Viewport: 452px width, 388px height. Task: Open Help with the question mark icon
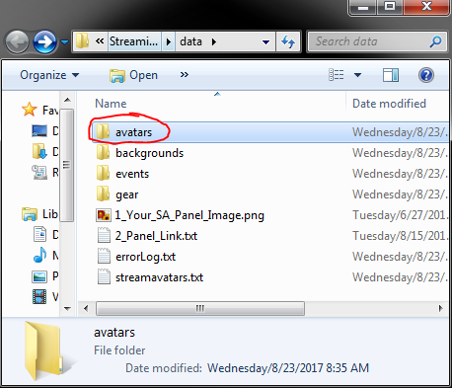coord(426,75)
